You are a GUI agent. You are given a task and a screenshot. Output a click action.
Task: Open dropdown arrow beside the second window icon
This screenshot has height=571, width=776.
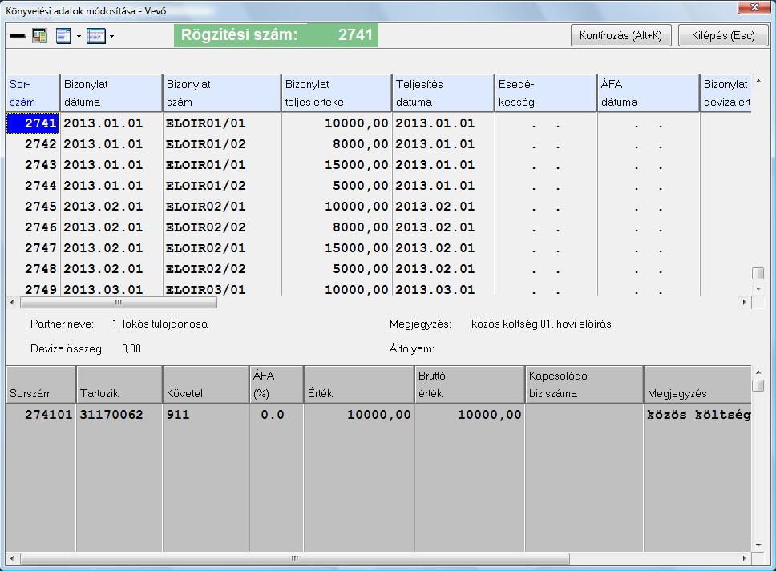click(x=112, y=37)
